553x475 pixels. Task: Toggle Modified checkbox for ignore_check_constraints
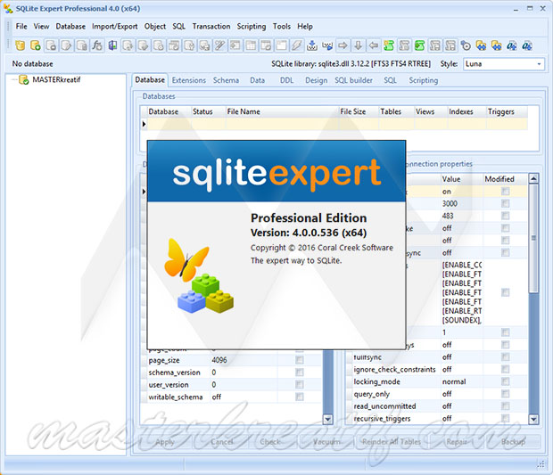coord(506,369)
